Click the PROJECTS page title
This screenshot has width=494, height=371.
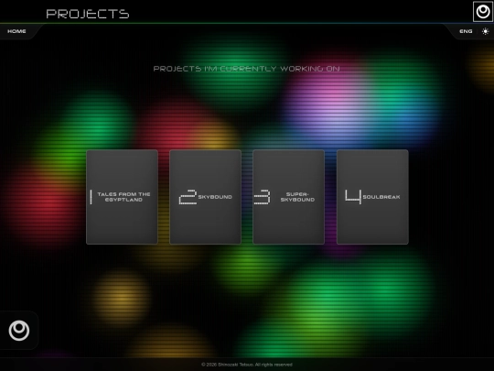tap(88, 14)
